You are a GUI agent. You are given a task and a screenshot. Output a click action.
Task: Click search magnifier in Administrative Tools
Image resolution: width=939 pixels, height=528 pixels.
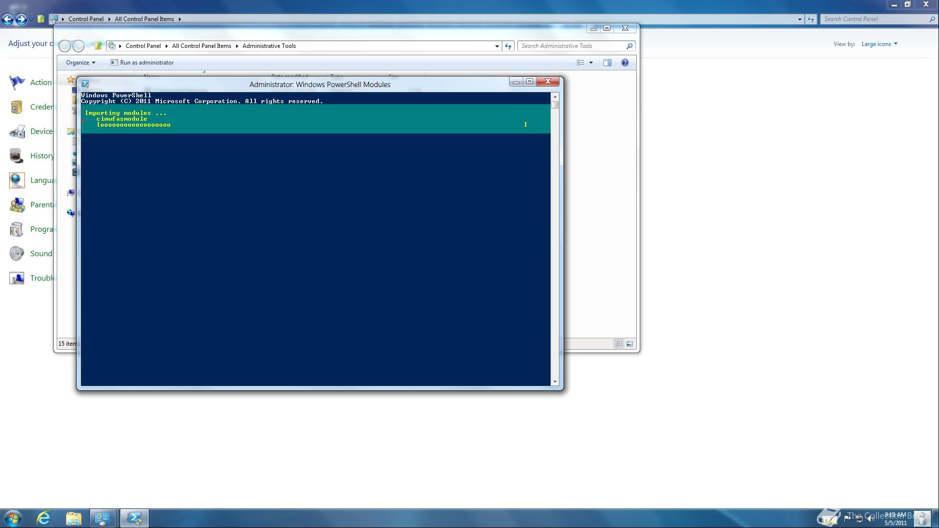coord(629,46)
